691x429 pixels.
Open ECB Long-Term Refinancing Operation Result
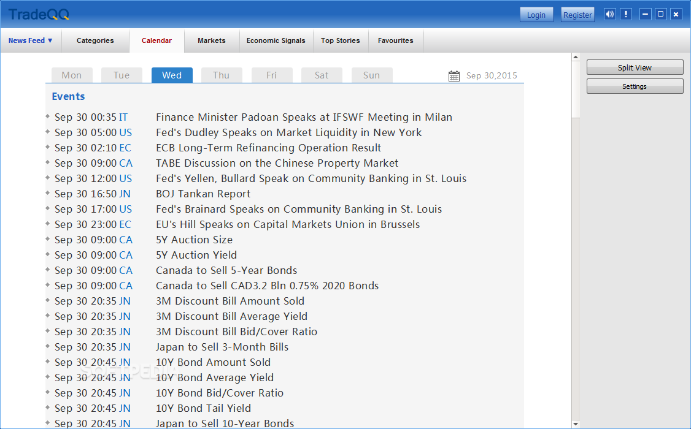[268, 148]
